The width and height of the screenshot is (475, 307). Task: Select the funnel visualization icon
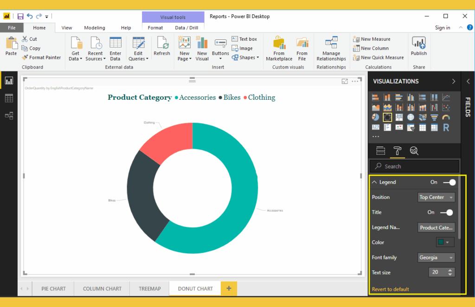coord(434,117)
